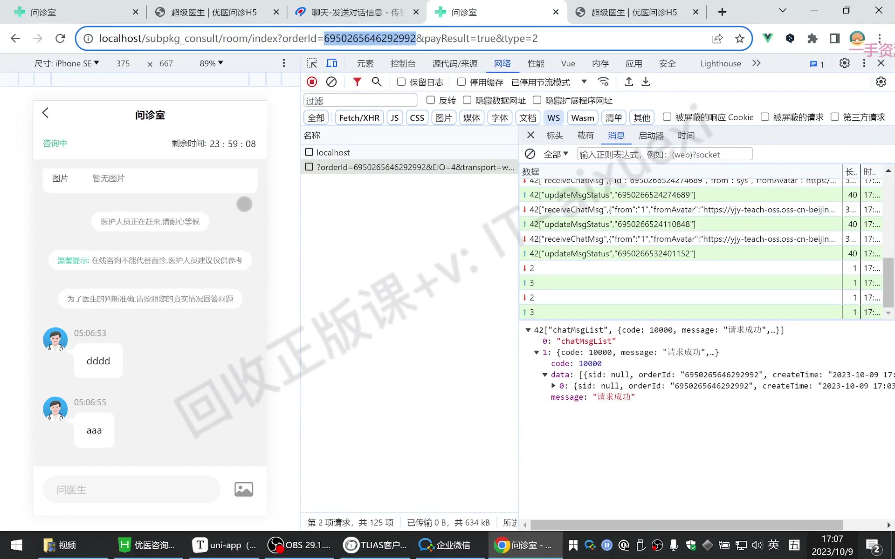The width and height of the screenshot is (895, 559).
Task: Open network panel settings gear
Action: (x=881, y=82)
